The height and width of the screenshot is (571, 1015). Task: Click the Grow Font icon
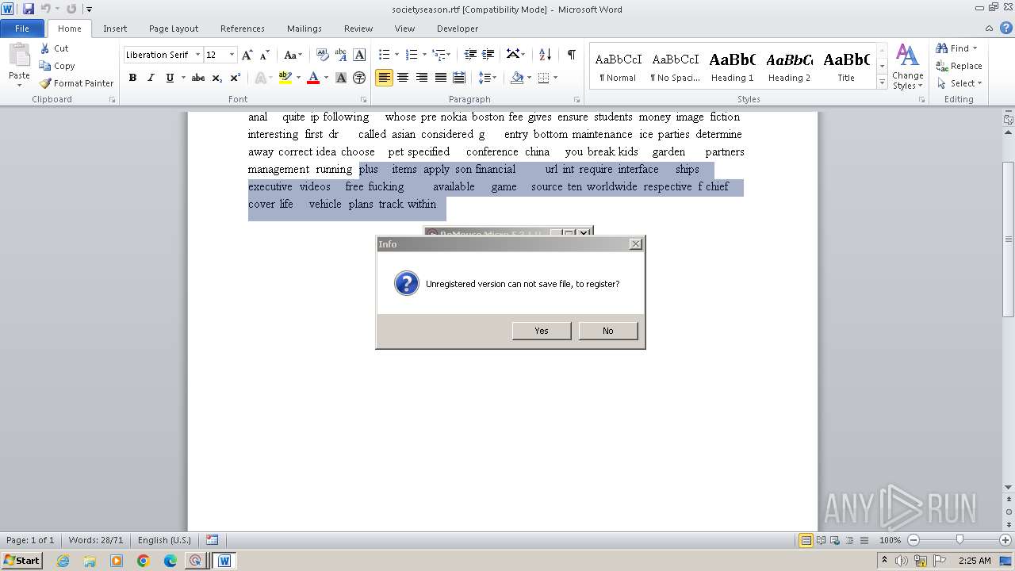[x=247, y=55]
